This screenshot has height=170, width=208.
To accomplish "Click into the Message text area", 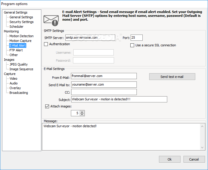I will [x=121, y=137].
